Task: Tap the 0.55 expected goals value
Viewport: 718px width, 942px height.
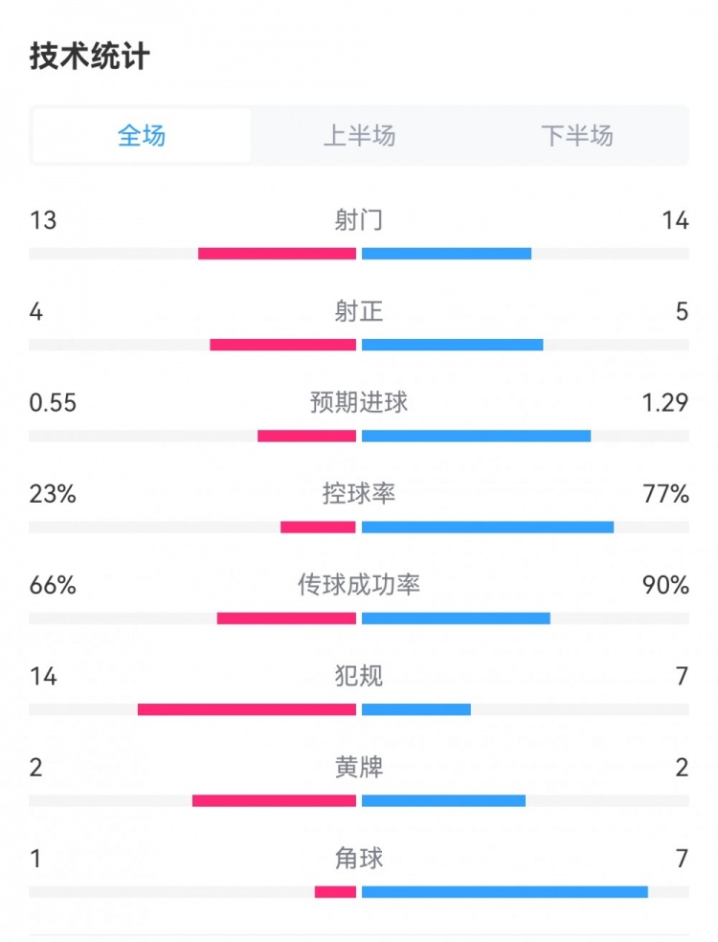Action: pos(53,403)
